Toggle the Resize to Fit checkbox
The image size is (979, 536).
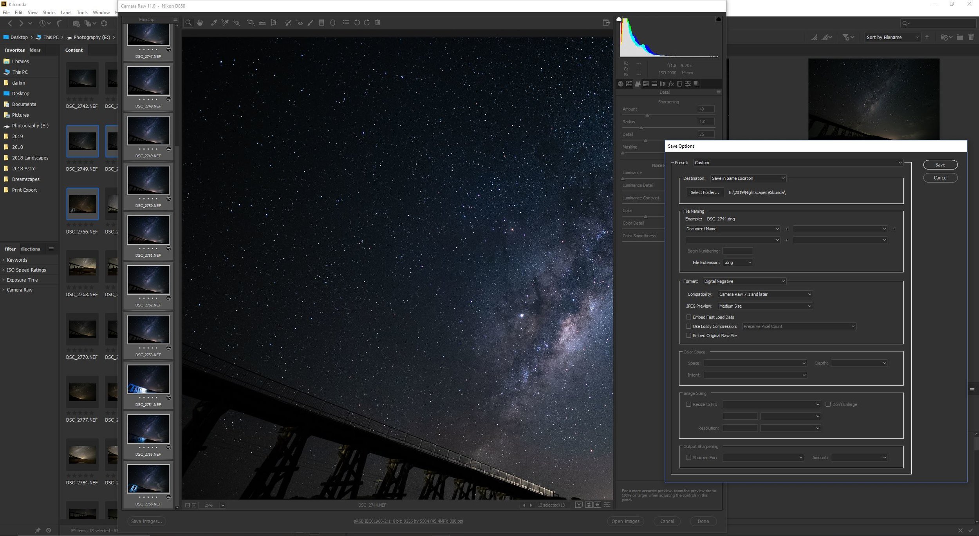click(688, 404)
